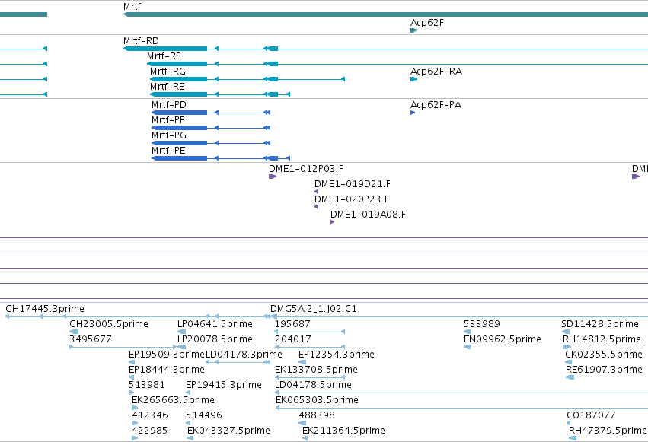Click the 488398 feature glyph
This screenshot has height=442, width=648.
pyautogui.click(x=302, y=423)
